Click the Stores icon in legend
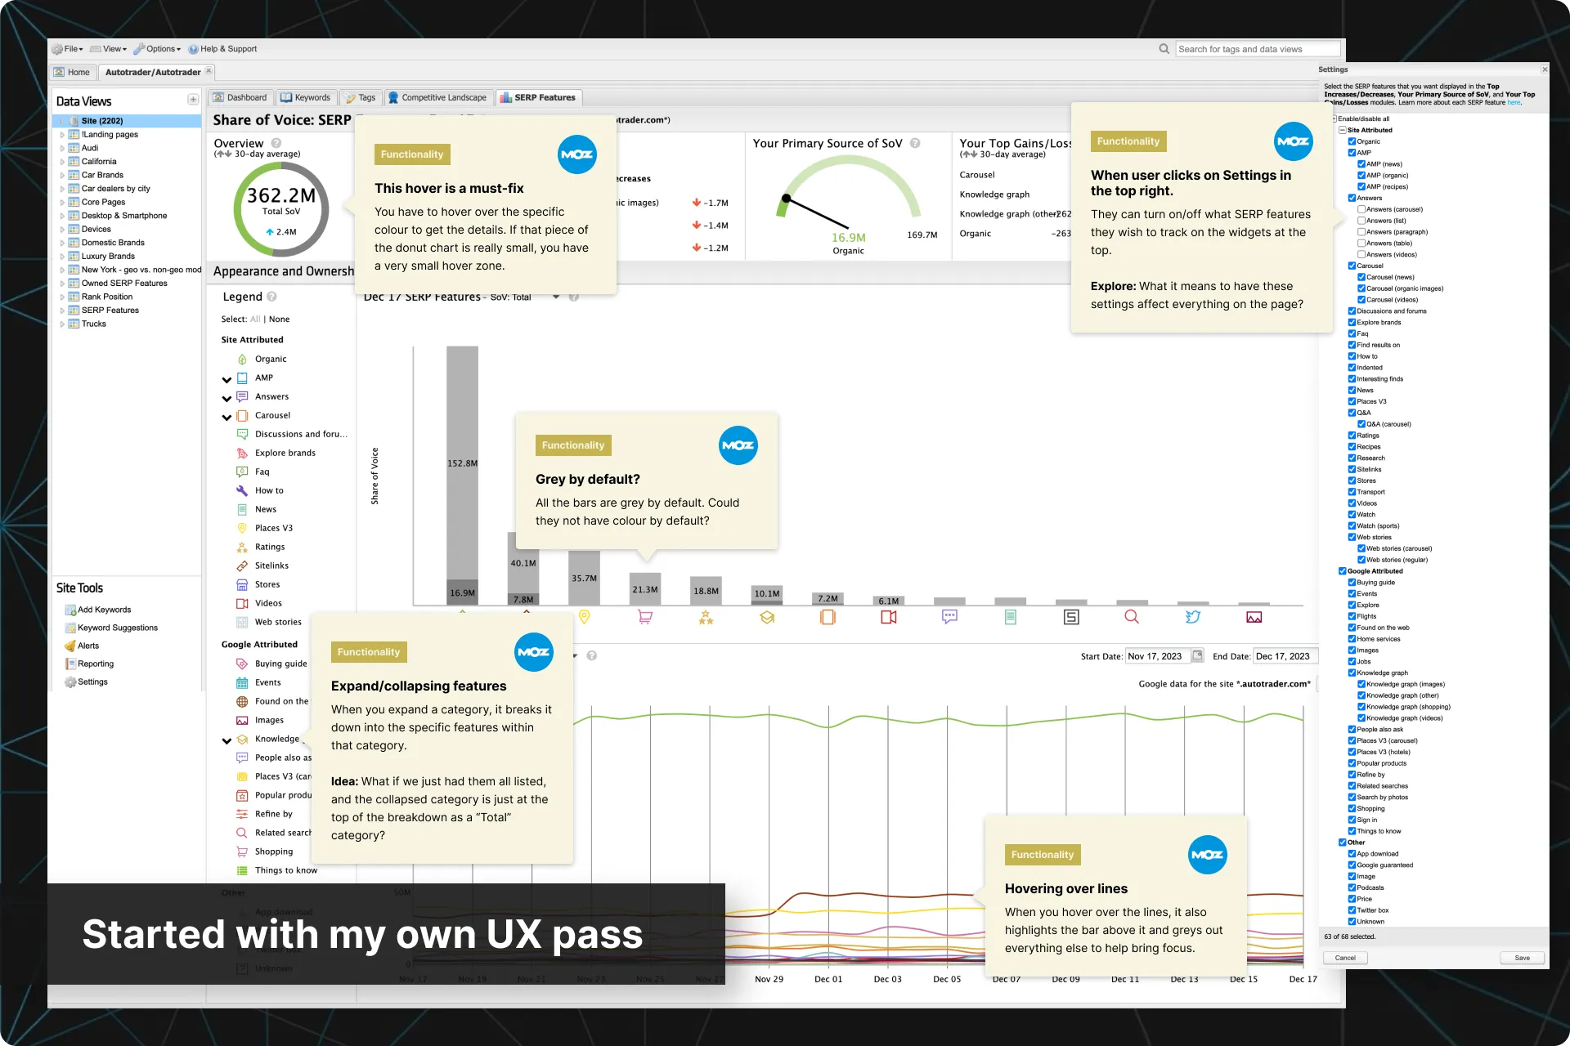The height and width of the screenshot is (1046, 1570). pos(242,584)
